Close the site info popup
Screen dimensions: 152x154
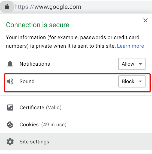point(145,20)
